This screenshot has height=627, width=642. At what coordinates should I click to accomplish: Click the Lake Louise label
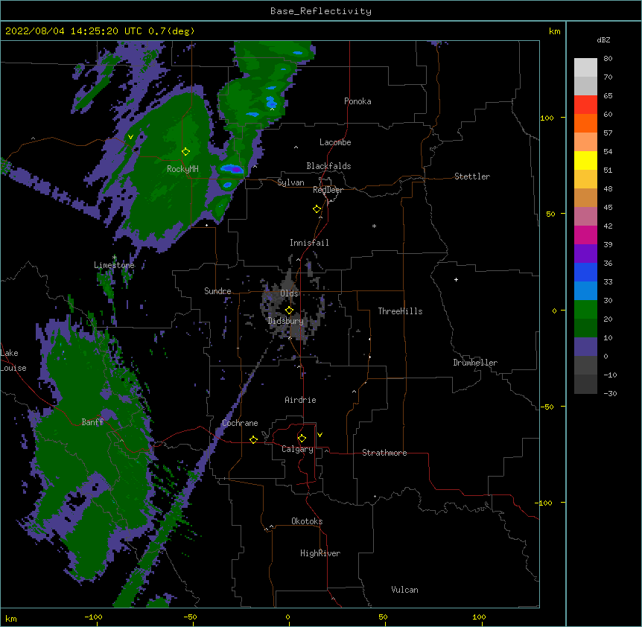13,360
